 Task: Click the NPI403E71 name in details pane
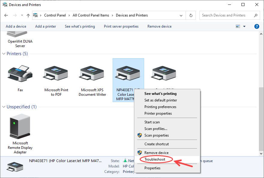(65, 161)
